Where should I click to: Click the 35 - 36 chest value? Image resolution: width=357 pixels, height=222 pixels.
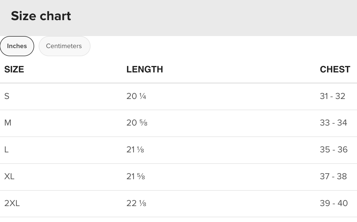coord(333,150)
